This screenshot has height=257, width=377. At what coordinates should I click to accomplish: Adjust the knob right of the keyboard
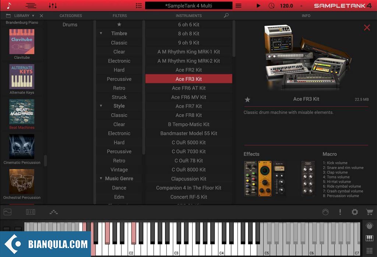[x=369, y=226]
